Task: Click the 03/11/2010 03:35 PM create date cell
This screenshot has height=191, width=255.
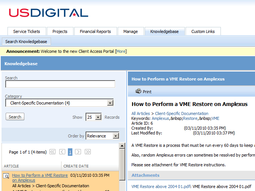Action: coord(90,175)
